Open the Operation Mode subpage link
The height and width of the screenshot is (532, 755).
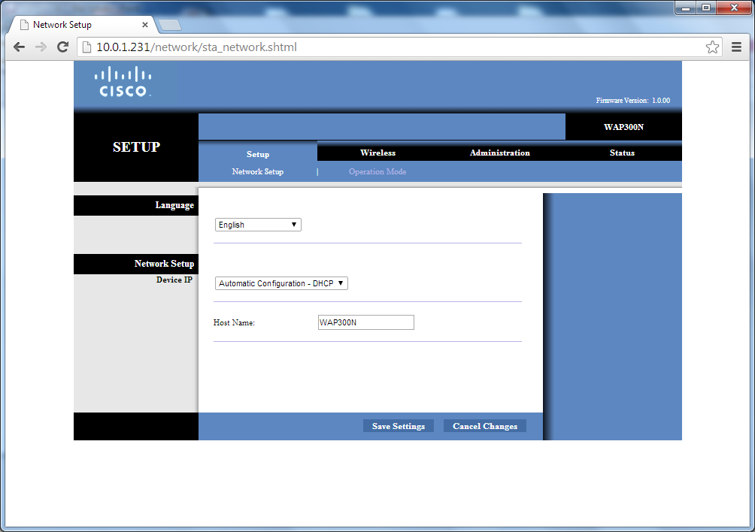377,172
